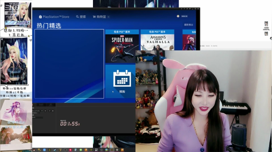Close the PlayStation Store window

point(198,9)
